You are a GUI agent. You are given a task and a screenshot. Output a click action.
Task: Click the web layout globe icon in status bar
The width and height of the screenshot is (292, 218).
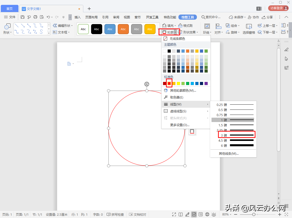click(207, 214)
